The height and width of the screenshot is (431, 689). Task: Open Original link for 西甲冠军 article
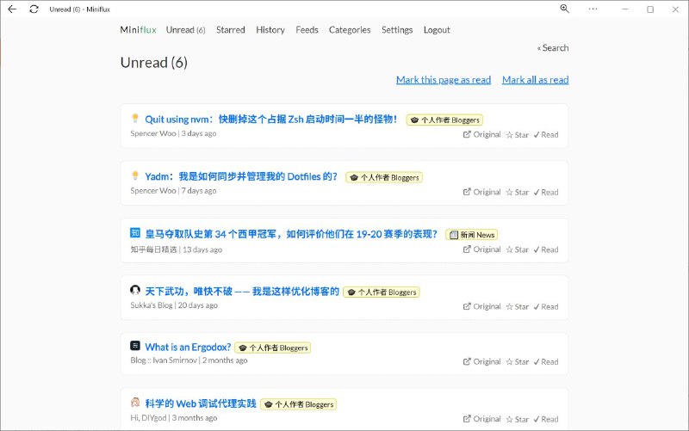(x=481, y=249)
